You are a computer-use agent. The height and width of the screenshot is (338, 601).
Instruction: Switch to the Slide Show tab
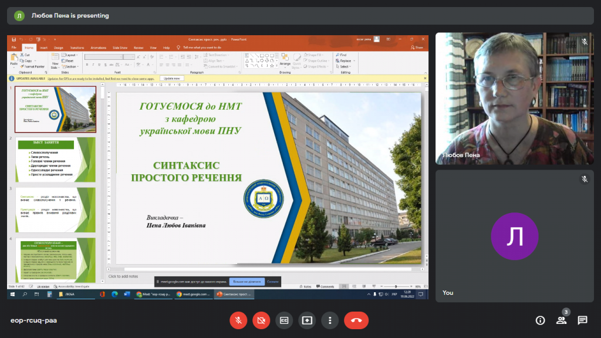tap(120, 48)
